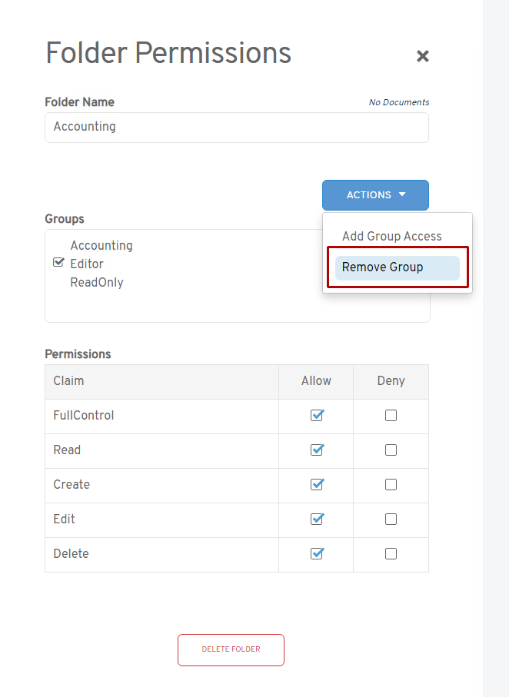
Task: Select Add Group Access menu option
Action: point(391,237)
